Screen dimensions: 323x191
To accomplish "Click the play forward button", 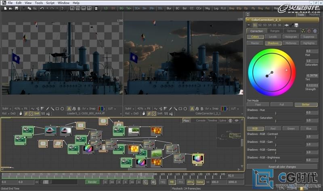I will point(125,182).
